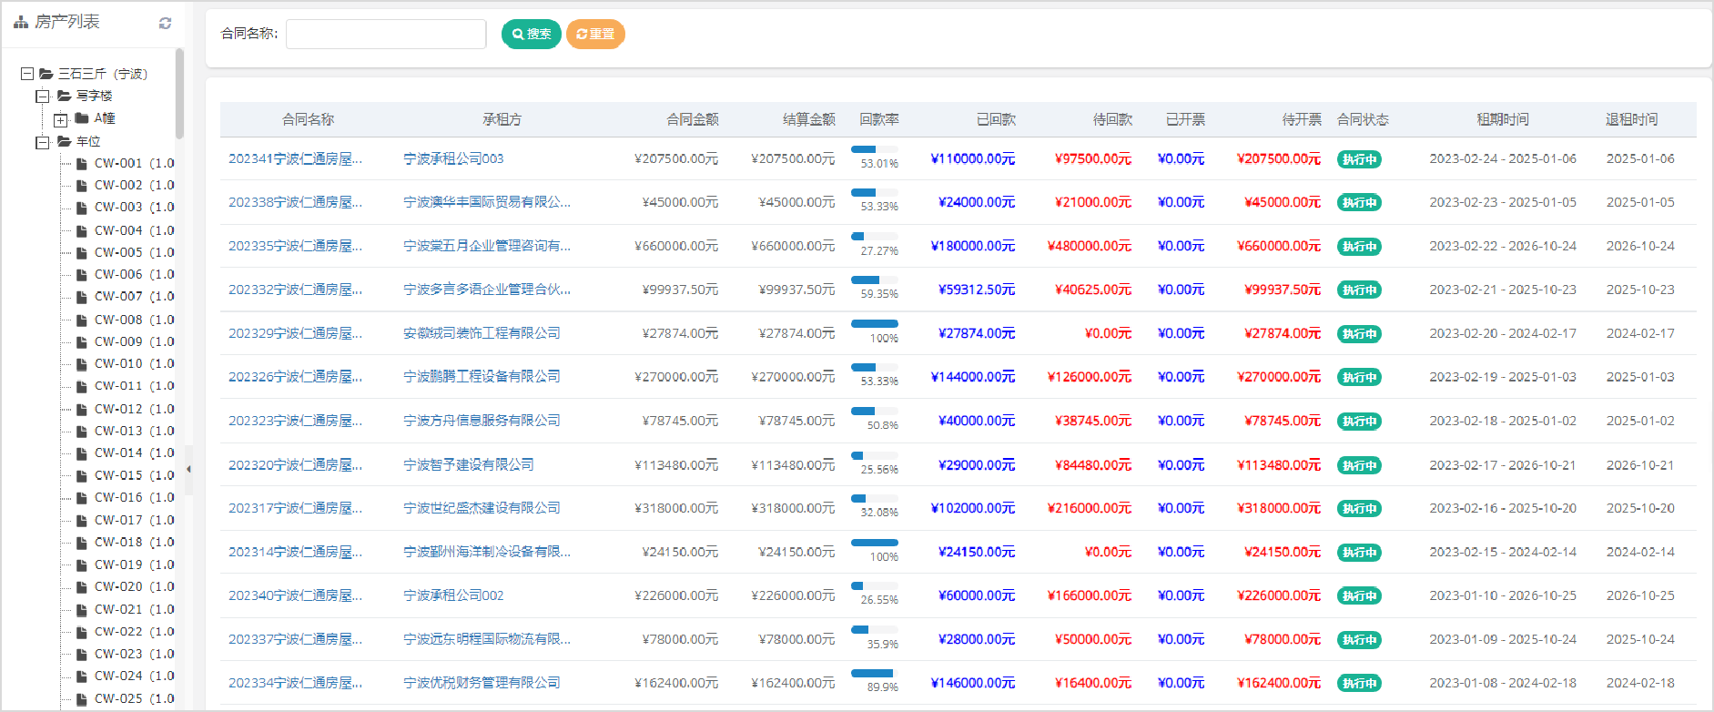Select tree item CW-024
The image size is (1714, 712).
pos(134,676)
